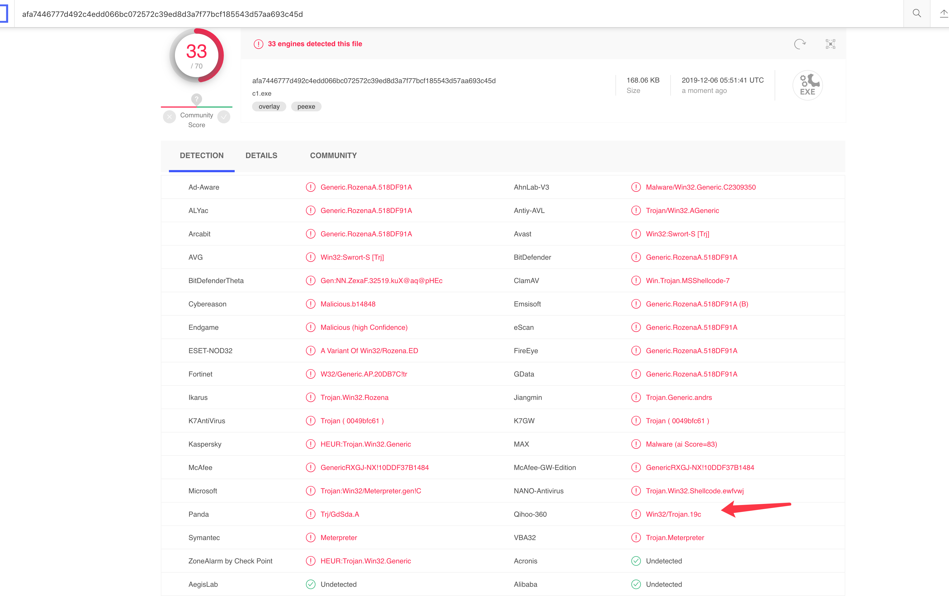The height and width of the screenshot is (596, 949).
Task: Click the Malware/Win32.Generic.C2309350 result
Action: [701, 187]
